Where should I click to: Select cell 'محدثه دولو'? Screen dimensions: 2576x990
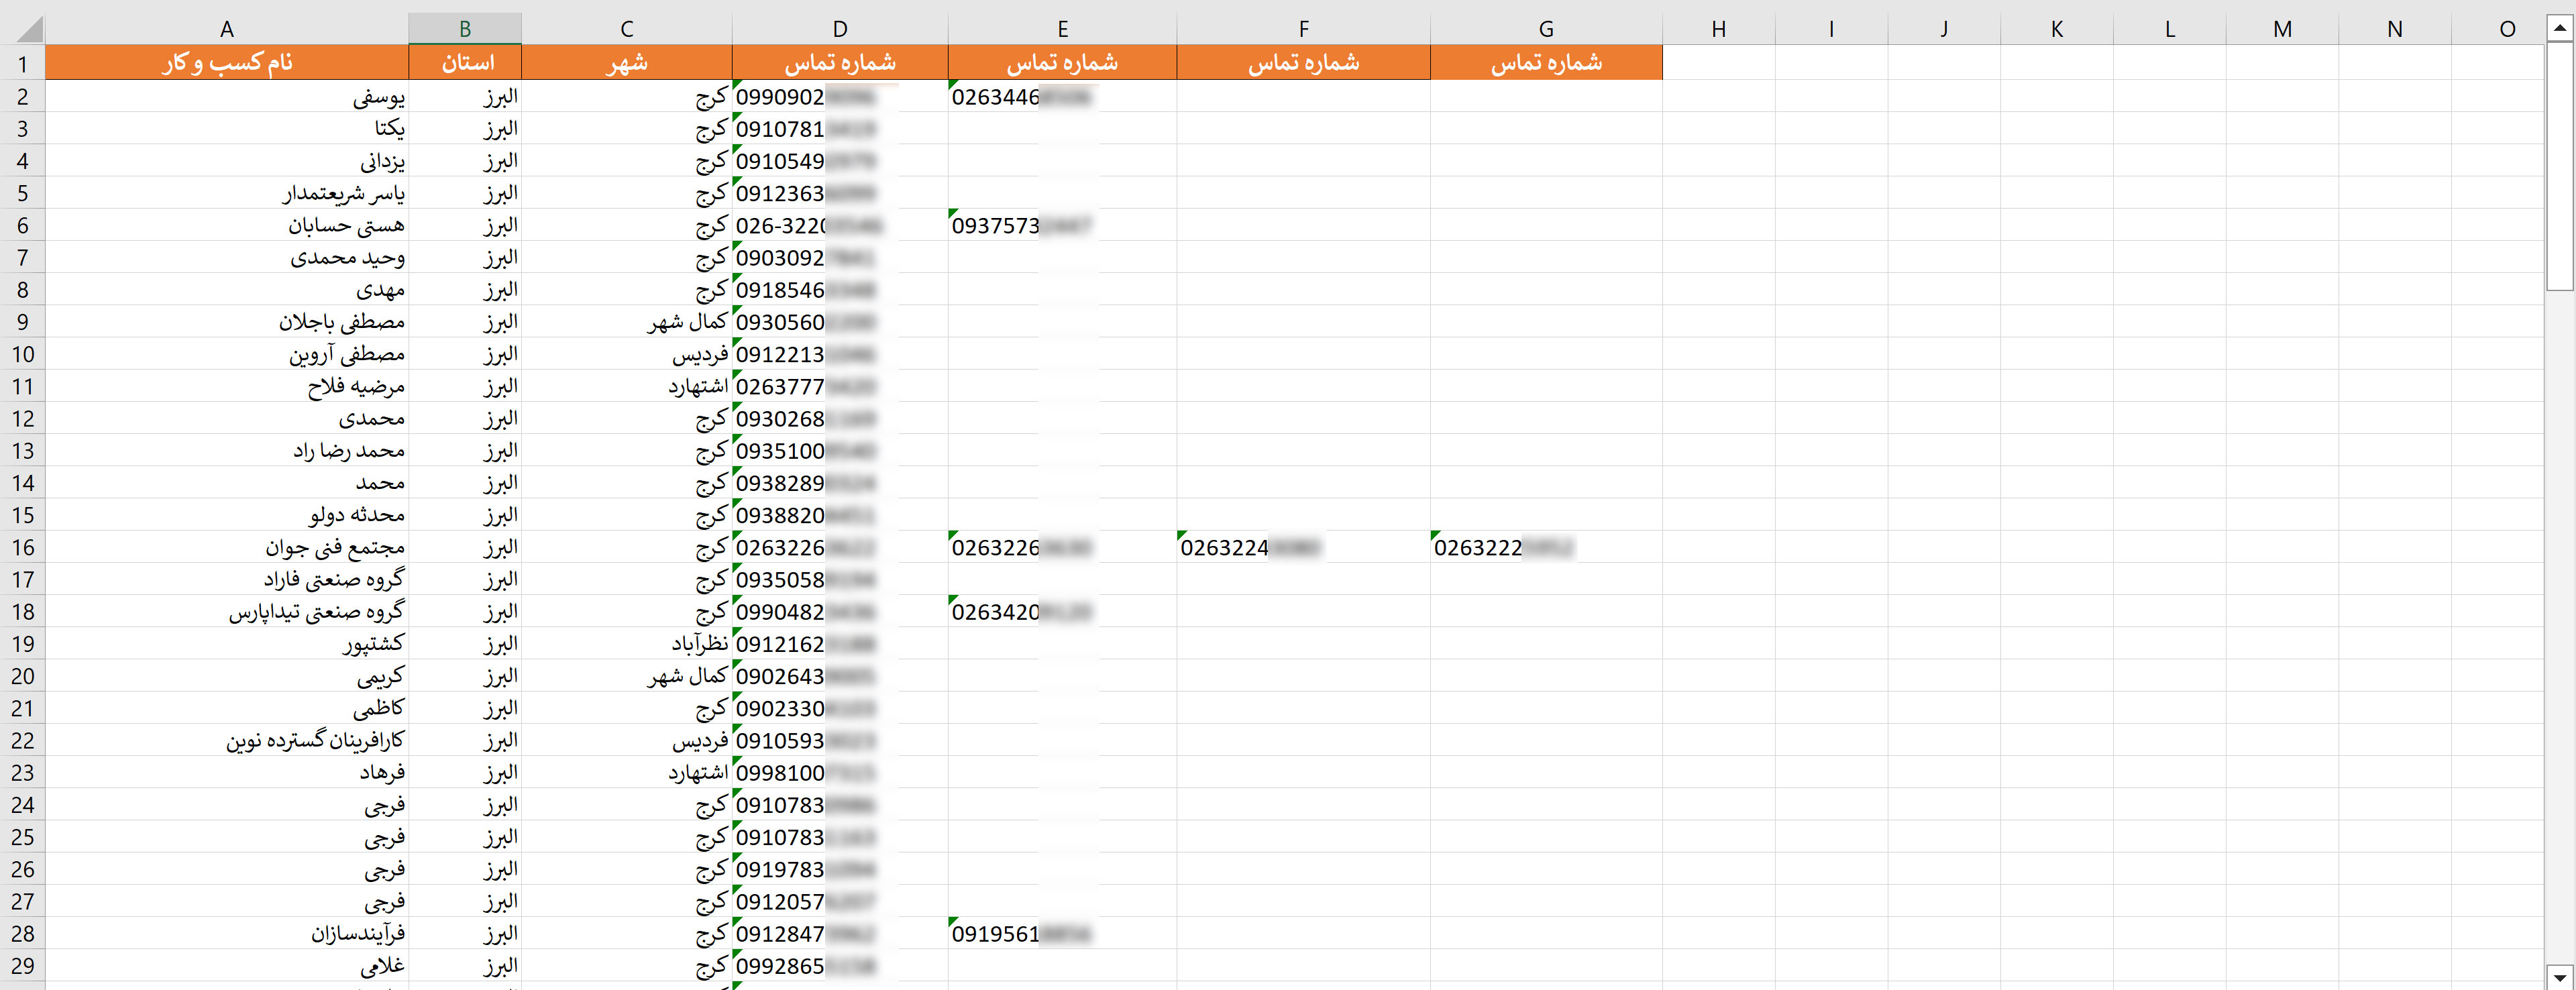227,515
